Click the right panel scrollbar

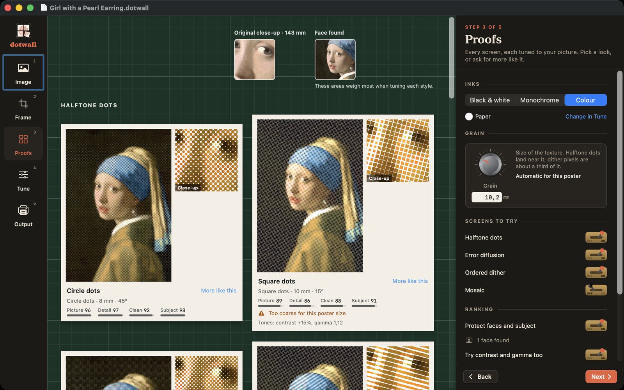click(x=620, y=183)
